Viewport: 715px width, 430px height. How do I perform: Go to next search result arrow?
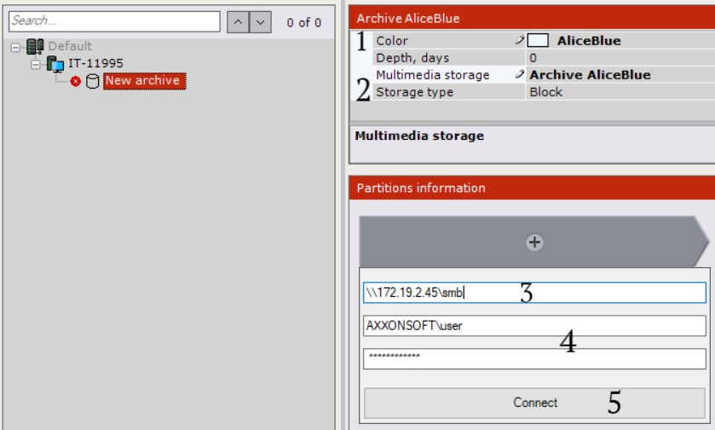(260, 22)
